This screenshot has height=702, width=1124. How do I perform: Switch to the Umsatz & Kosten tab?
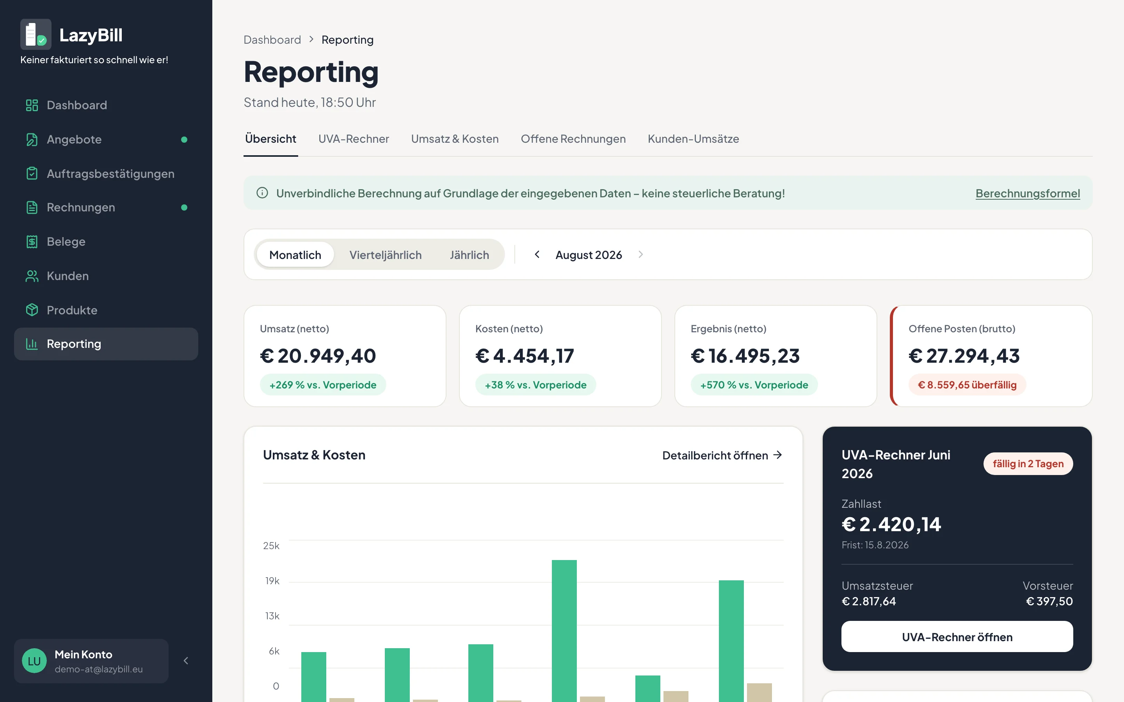click(455, 139)
